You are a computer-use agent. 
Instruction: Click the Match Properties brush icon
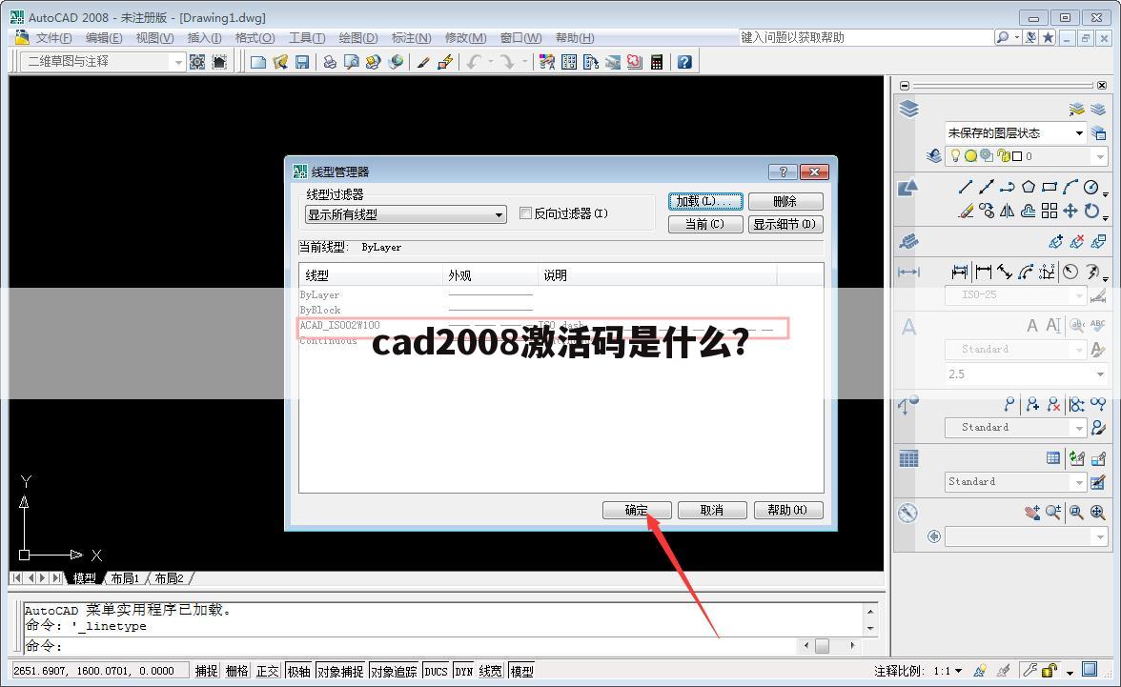tap(423, 62)
